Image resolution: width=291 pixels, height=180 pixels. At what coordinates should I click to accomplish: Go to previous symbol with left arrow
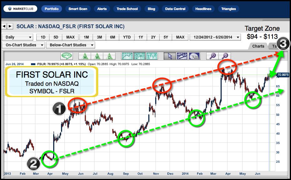tap(4, 26)
